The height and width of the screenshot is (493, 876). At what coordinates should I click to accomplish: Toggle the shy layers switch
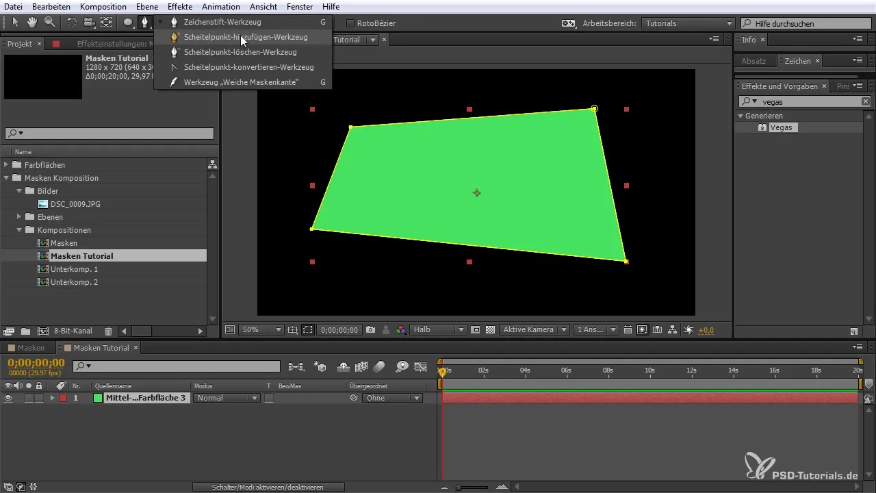[x=344, y=366]
